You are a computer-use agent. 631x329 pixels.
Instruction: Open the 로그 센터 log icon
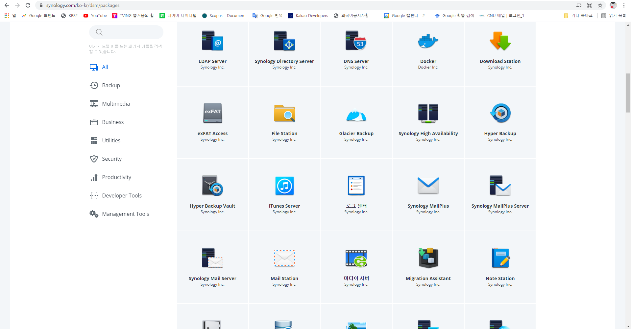356,186
